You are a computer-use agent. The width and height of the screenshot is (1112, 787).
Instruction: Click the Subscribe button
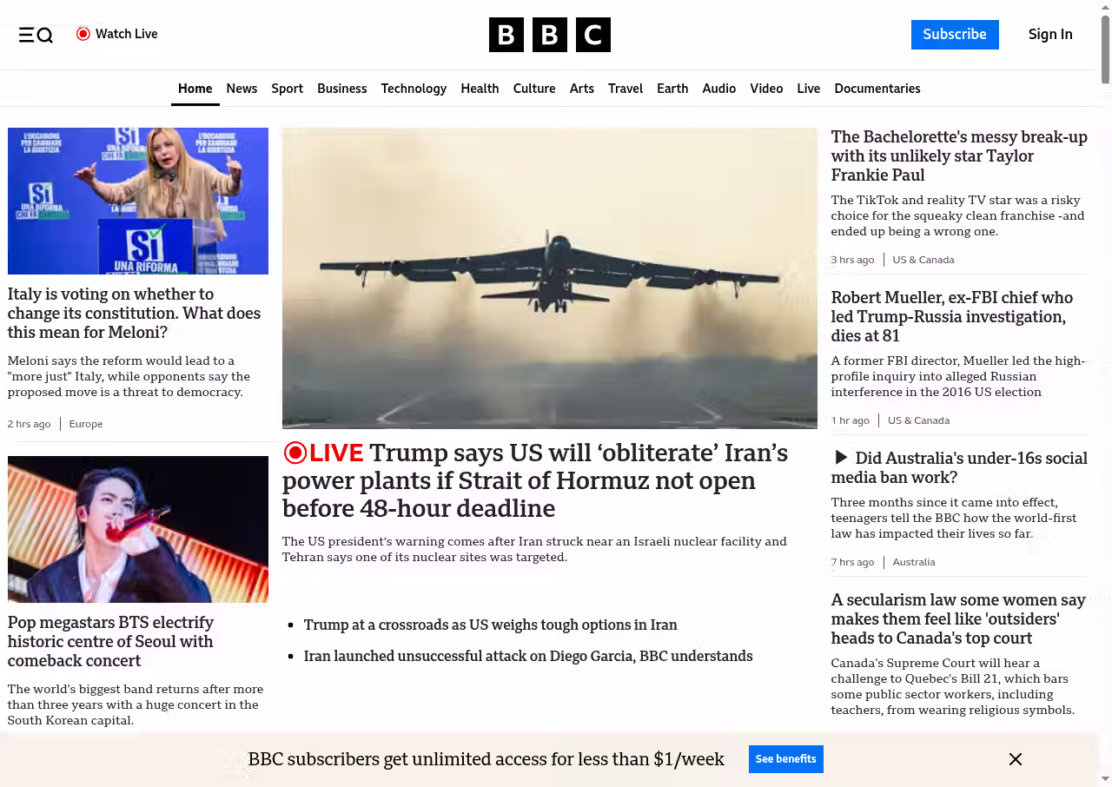point(955,35)
